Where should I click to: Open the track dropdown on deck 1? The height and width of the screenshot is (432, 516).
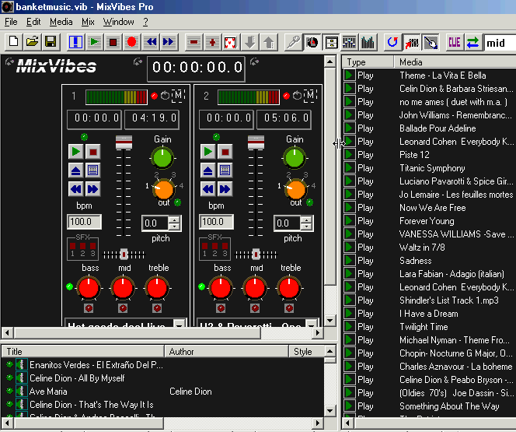[x=180, y=324]
